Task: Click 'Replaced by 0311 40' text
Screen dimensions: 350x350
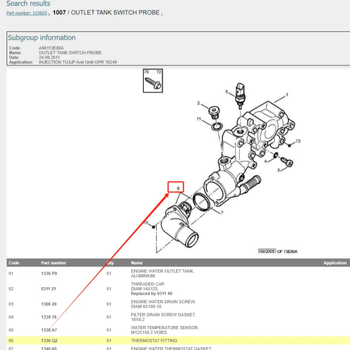Action: 151,294
